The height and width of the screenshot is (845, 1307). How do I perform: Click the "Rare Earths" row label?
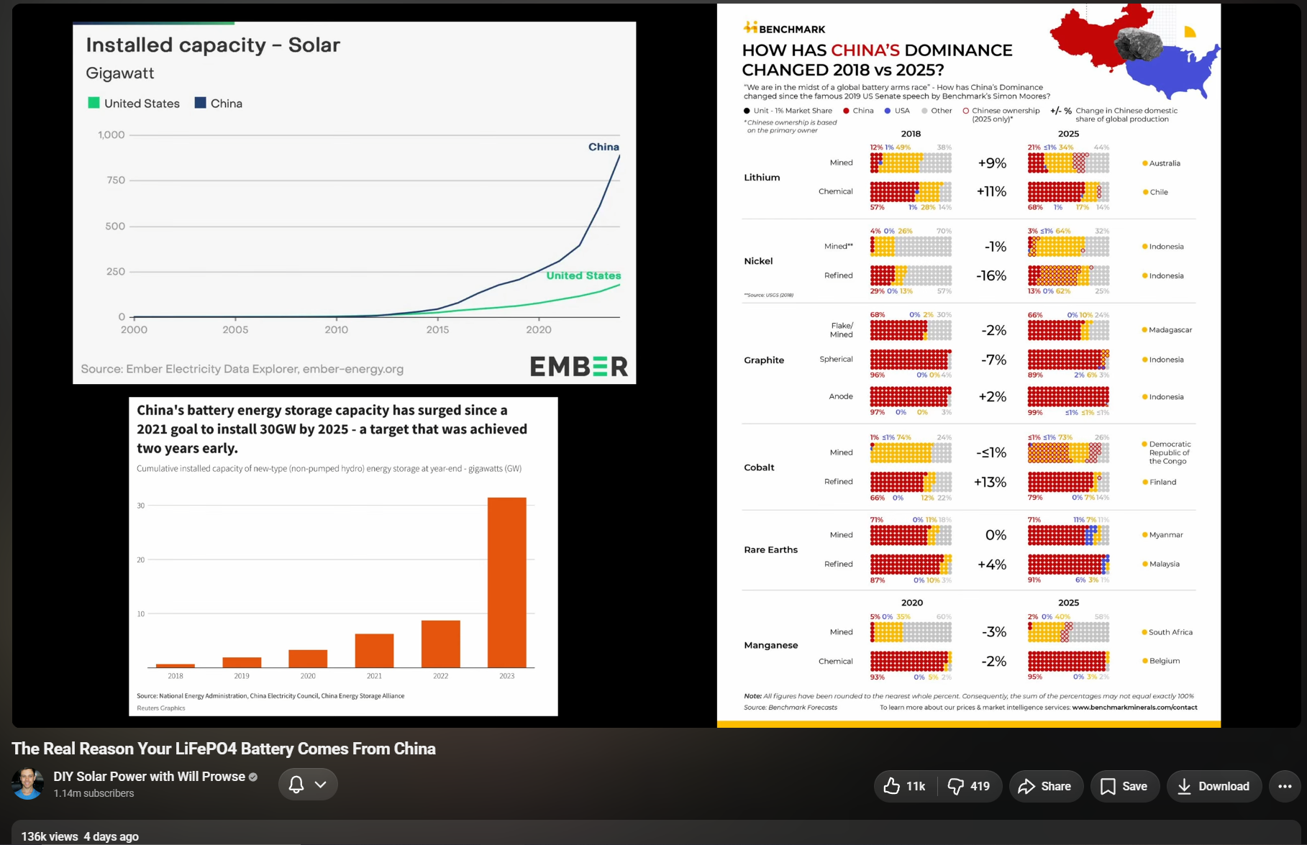point(770,549)
